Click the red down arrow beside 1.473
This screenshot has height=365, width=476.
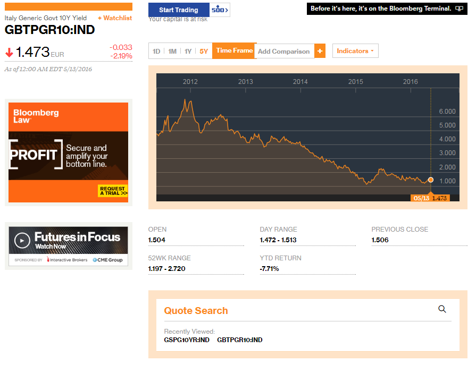10,53
